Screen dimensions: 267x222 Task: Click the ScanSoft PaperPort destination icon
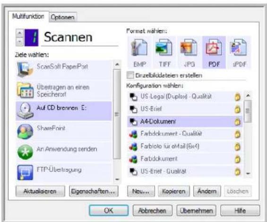(25, 69)
